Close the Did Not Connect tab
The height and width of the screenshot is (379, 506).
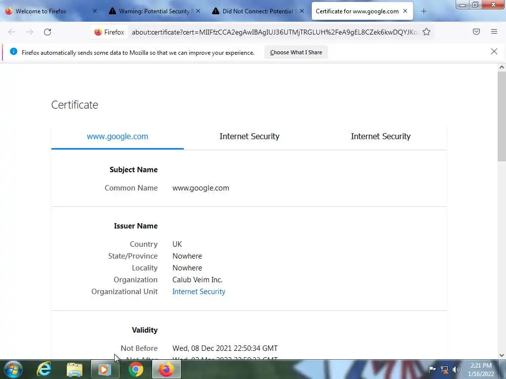pyautogui.click(x=302, y=11)
